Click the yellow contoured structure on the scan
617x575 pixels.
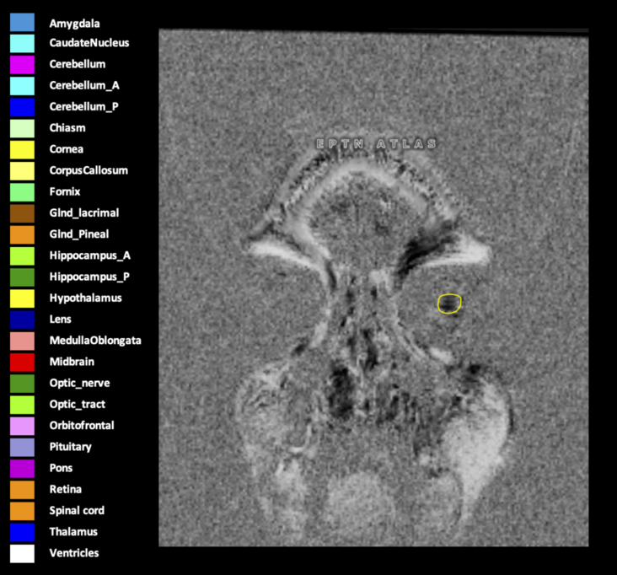[x=449, y=304]
